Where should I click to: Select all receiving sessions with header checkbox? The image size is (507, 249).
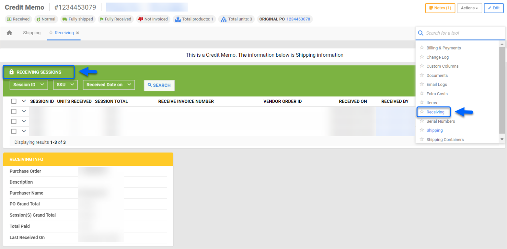[14, 101]
